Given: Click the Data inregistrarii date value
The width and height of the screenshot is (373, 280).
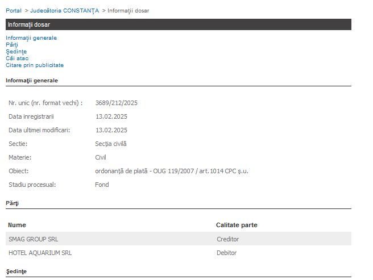Looking at the screenshot, I should 111,116.
